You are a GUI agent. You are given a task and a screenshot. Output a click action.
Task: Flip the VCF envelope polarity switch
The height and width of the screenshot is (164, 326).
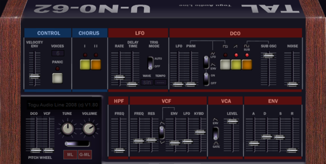tap(162, 133)
